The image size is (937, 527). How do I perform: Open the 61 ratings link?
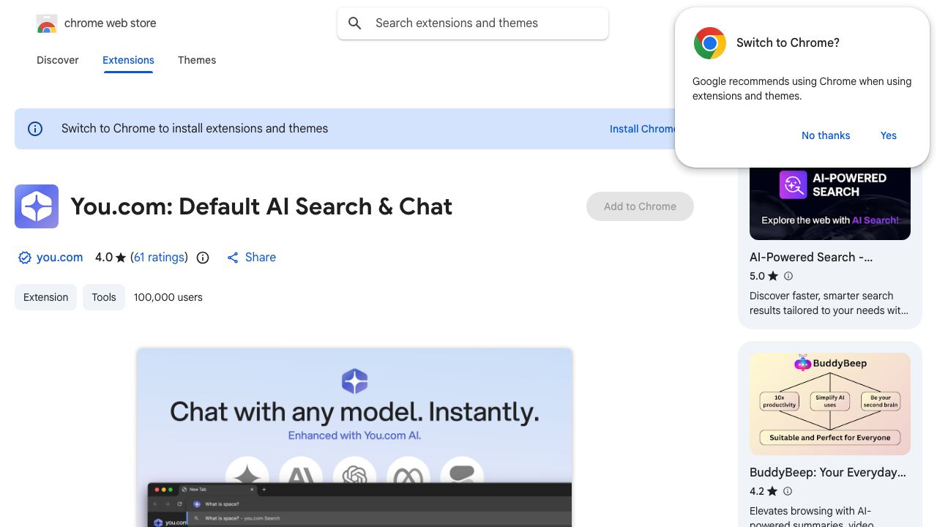pyautogui.click(x=159, y=258)
